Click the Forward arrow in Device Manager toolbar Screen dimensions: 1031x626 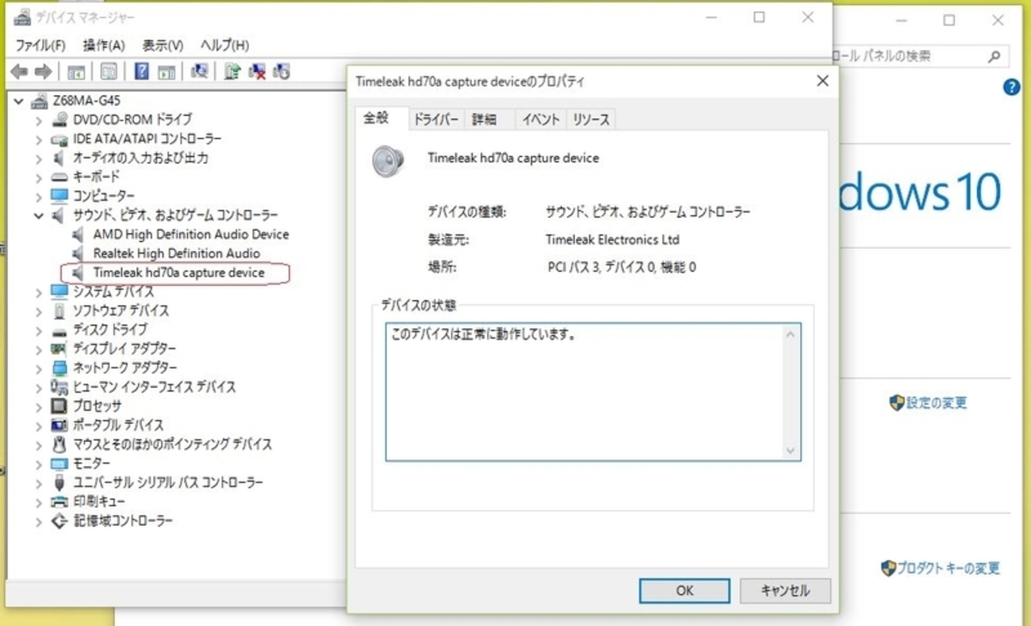tap(44, 72)
